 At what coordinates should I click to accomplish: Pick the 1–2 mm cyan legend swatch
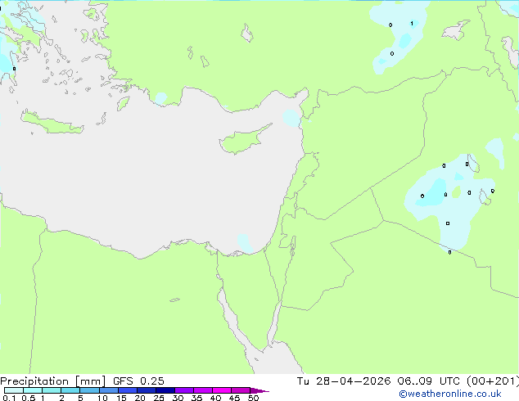pyautogui.click(x=52, y=390)
